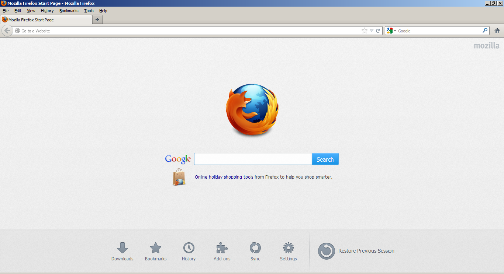504x274 pixels.
Task: Go to Home page icon
Action: coord(497,31)
